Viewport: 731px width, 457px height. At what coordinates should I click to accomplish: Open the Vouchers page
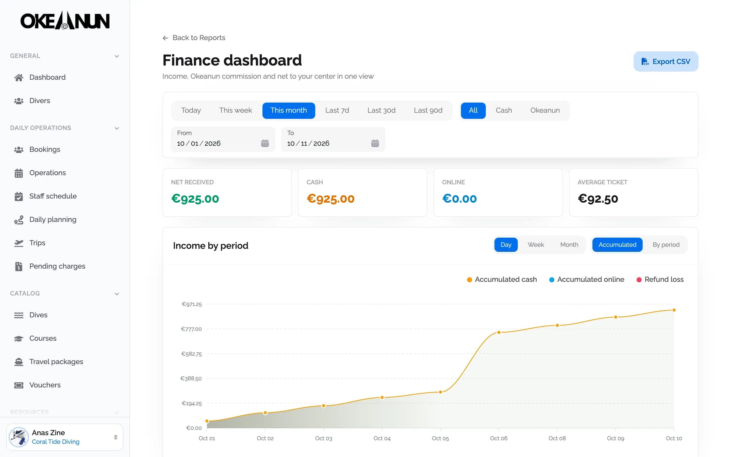[x=65, y=385]
